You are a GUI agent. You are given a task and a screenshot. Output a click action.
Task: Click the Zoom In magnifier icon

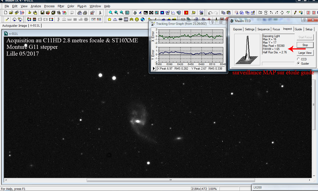pyautogui.click(x=116, y=13)
